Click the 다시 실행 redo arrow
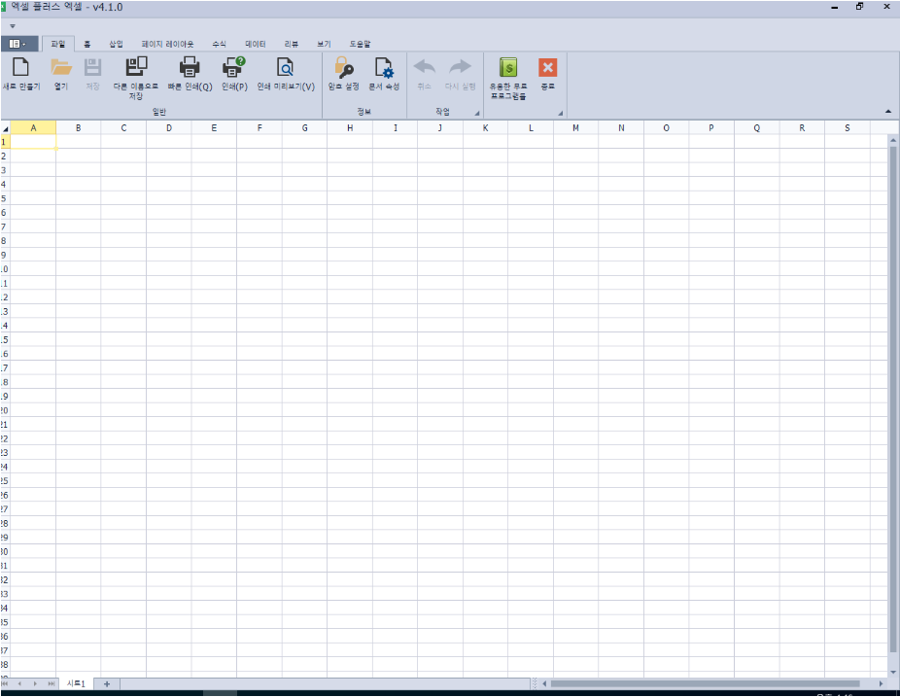This screenshot has height=697, width=900. (x=460, y=67)
